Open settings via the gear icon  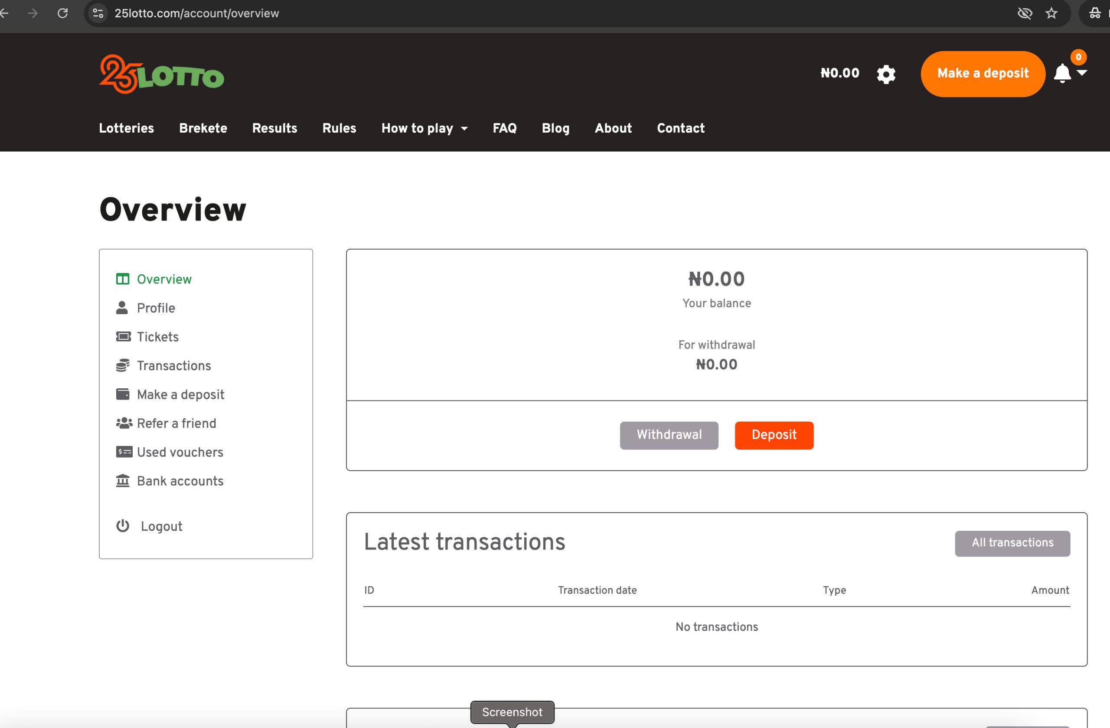click(886, 74)
